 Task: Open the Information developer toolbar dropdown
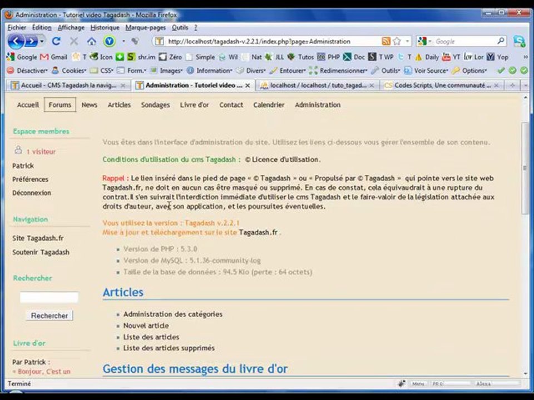[x=210, y=71]
